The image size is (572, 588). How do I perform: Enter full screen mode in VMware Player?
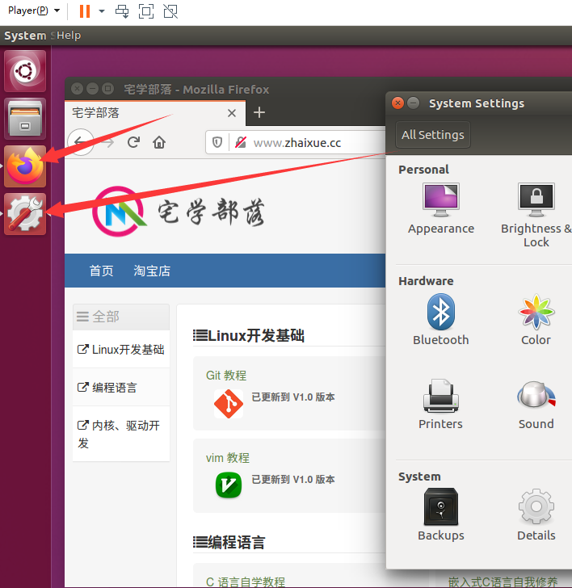tap(146, 11)
